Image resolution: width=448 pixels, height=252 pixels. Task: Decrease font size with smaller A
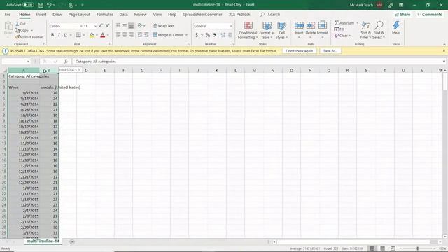107,26
